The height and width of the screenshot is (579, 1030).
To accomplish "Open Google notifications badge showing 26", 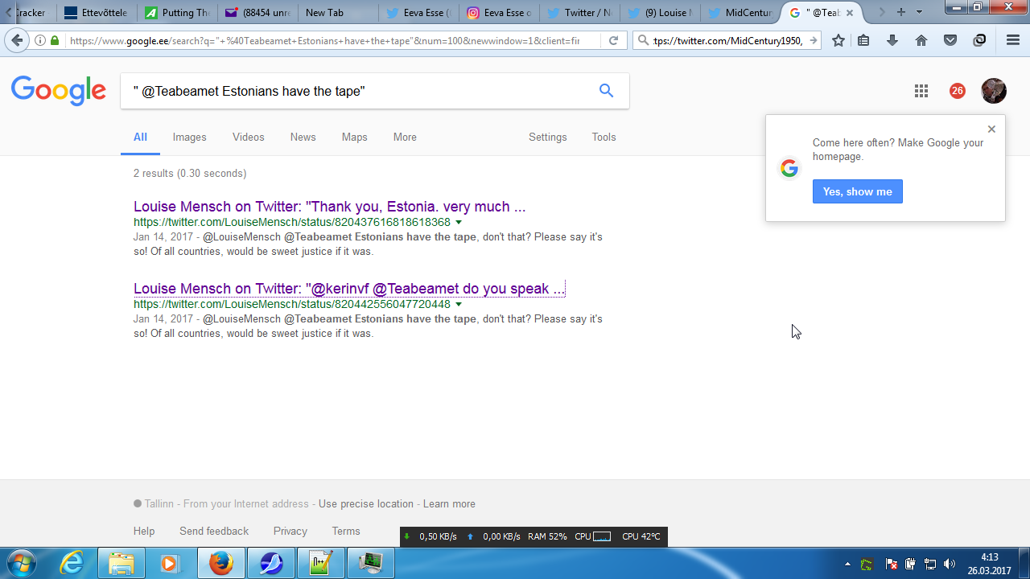I will (x=957, y=91).
